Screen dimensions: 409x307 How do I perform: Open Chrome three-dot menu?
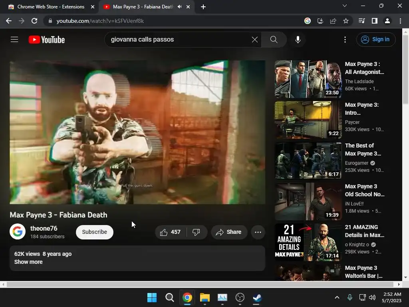(x=400, y=21)
